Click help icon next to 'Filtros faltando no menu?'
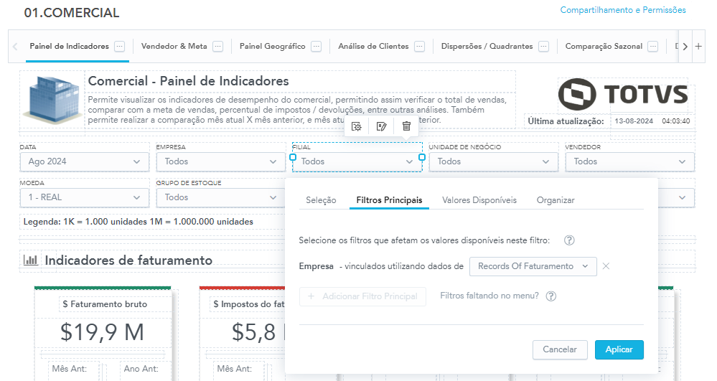Image resolution: width=717 pixels, height=381 pixels. click(551, 296)
